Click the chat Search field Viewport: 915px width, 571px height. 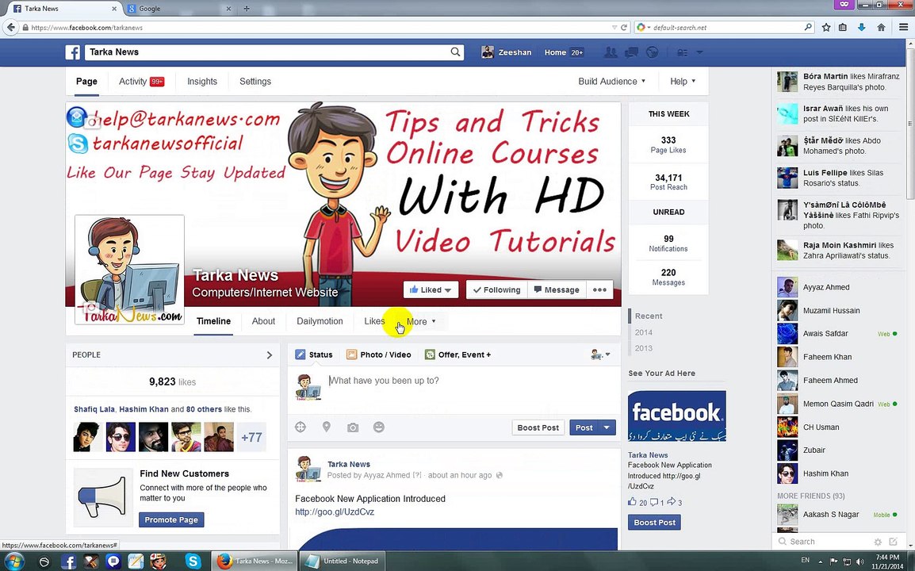coord(824,542)
